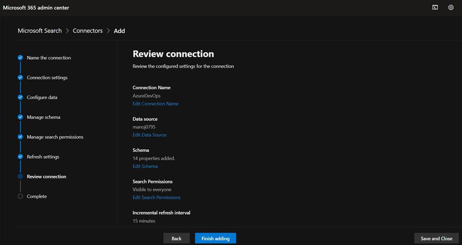
Task: Go to Connection settings step
Action: (x=47, y=78)
